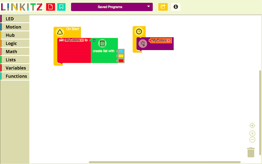Screen dimensions: 262x164
Task: Open the Functions category
Action: click(15, 76)
